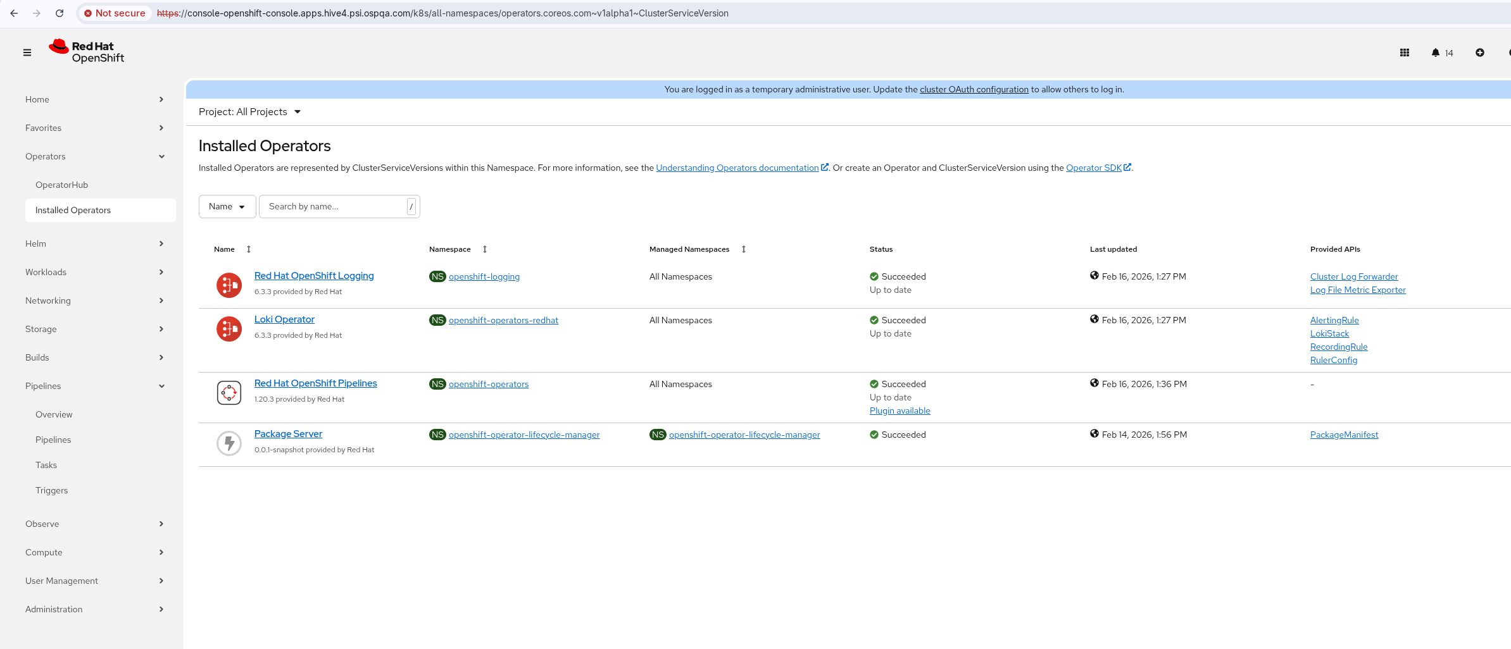The image size is (1511, 649).
Task: Open the Package Server operator link
Action: [288, 434]
